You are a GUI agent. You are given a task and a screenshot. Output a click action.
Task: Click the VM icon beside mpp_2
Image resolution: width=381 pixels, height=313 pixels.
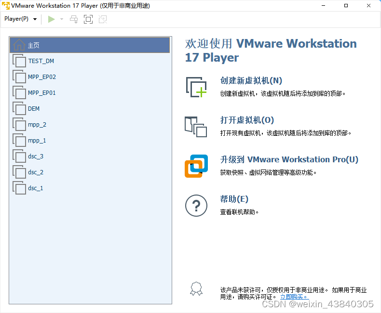[19, 124]
